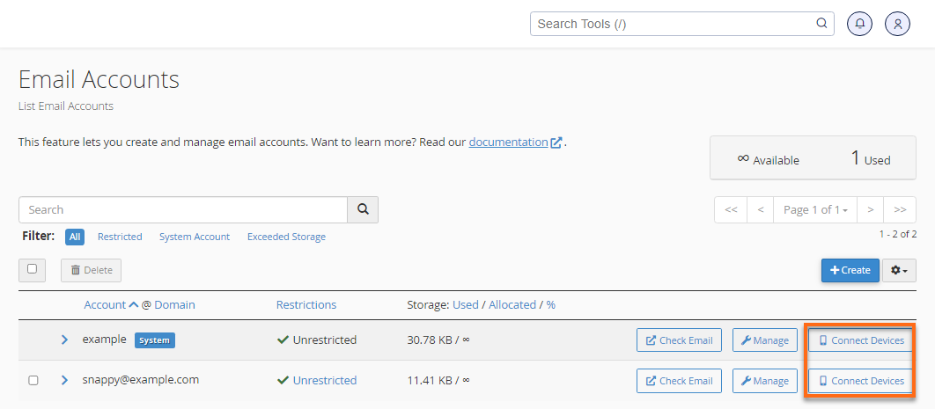Sort by the Account column header
Image resolution: width=935 pixels, height=409 pixels.
pyautogui.click(x=106, y=305)
